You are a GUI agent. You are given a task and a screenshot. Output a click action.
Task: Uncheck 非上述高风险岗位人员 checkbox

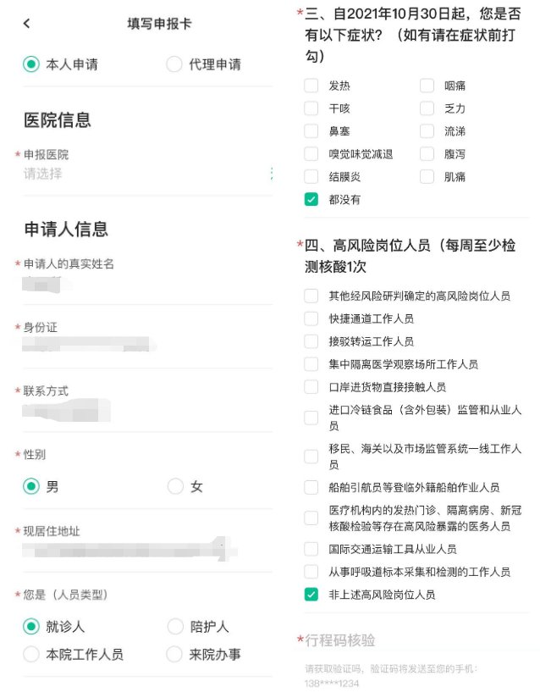311,595
